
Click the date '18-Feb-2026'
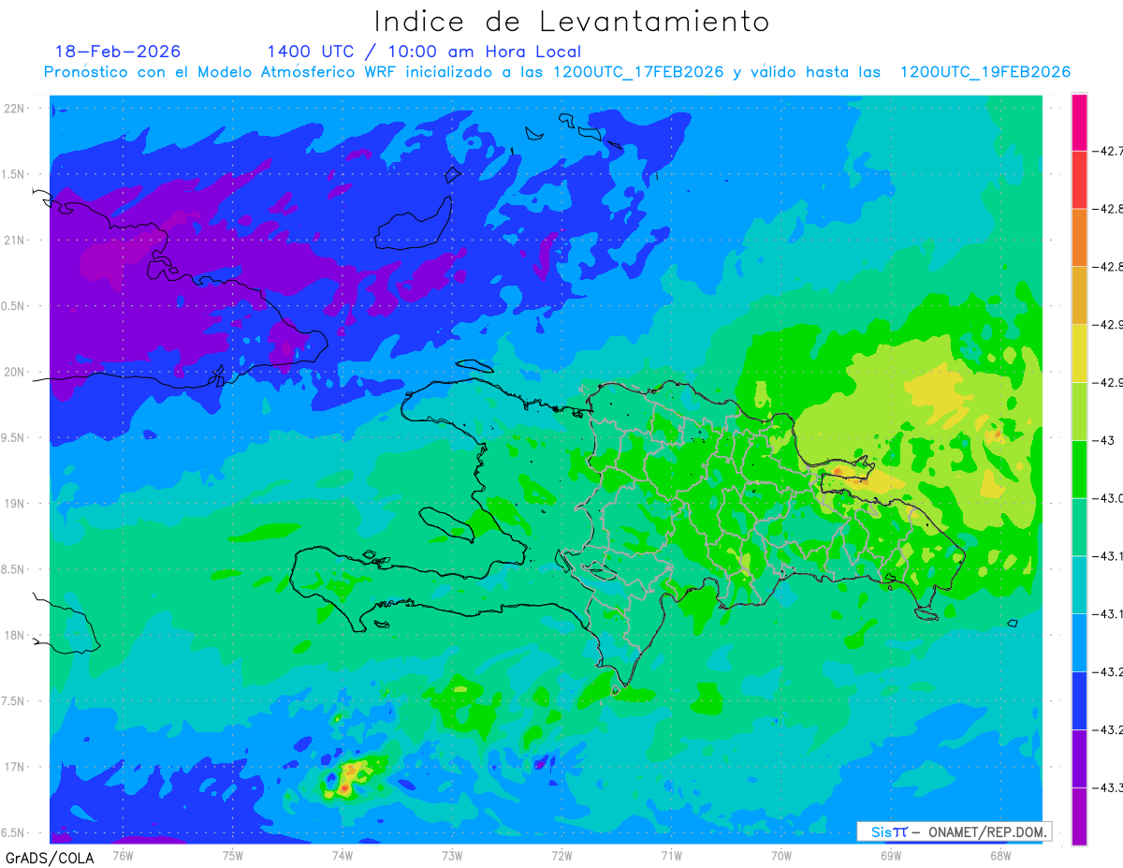118,51
